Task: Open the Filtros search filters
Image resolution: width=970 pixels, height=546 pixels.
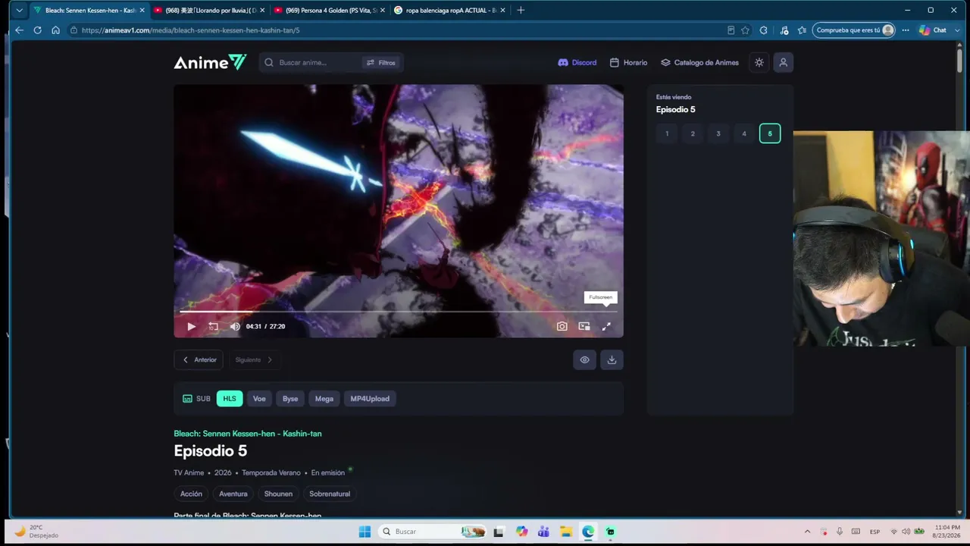Action: (x=381, y=62)
